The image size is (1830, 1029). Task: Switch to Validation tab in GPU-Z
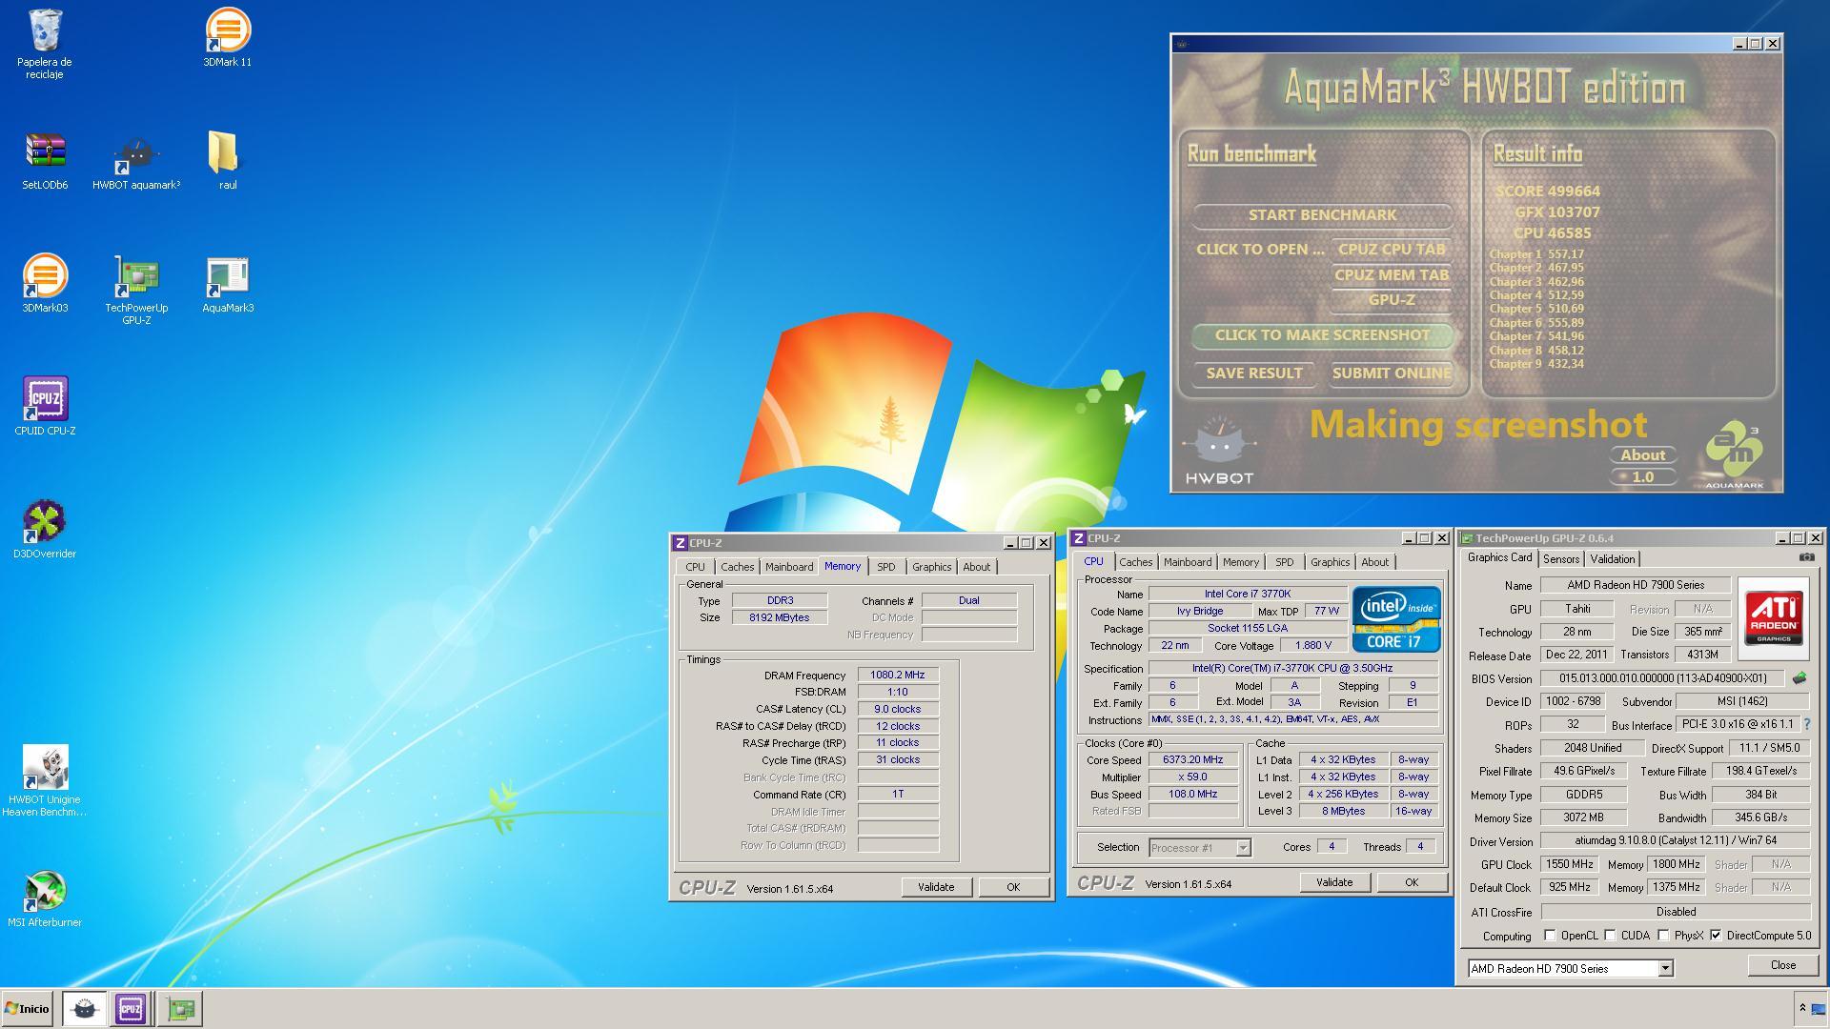pos(1613,559)
